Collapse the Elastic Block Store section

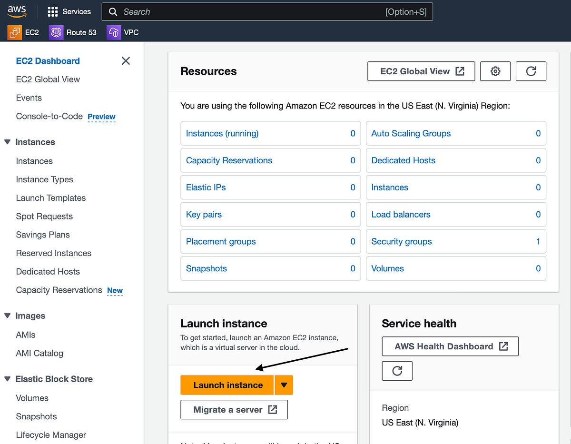tap(7, 379)
